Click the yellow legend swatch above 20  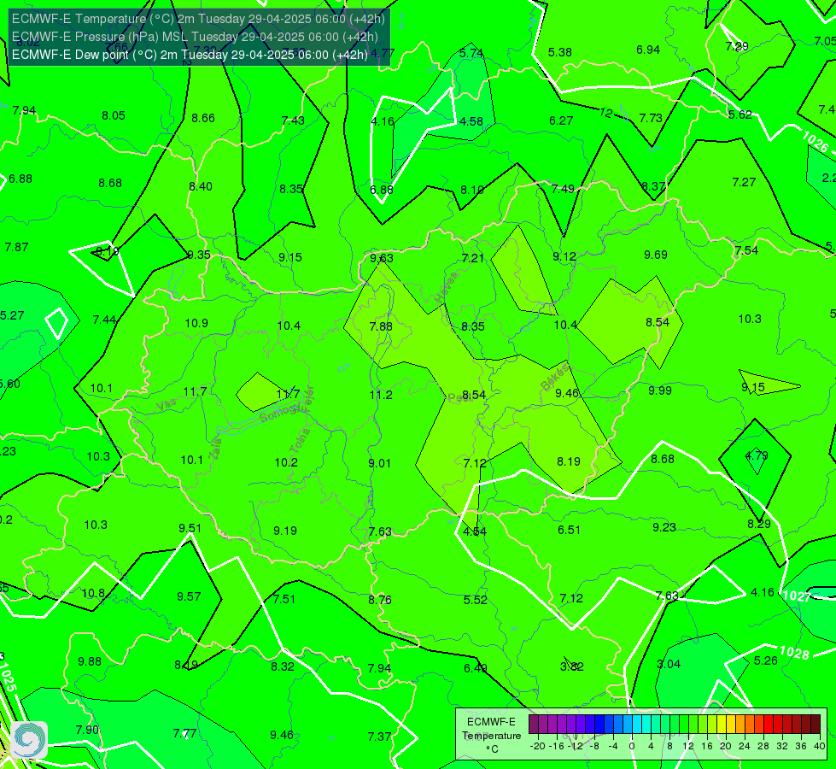(x=722, y=725)
